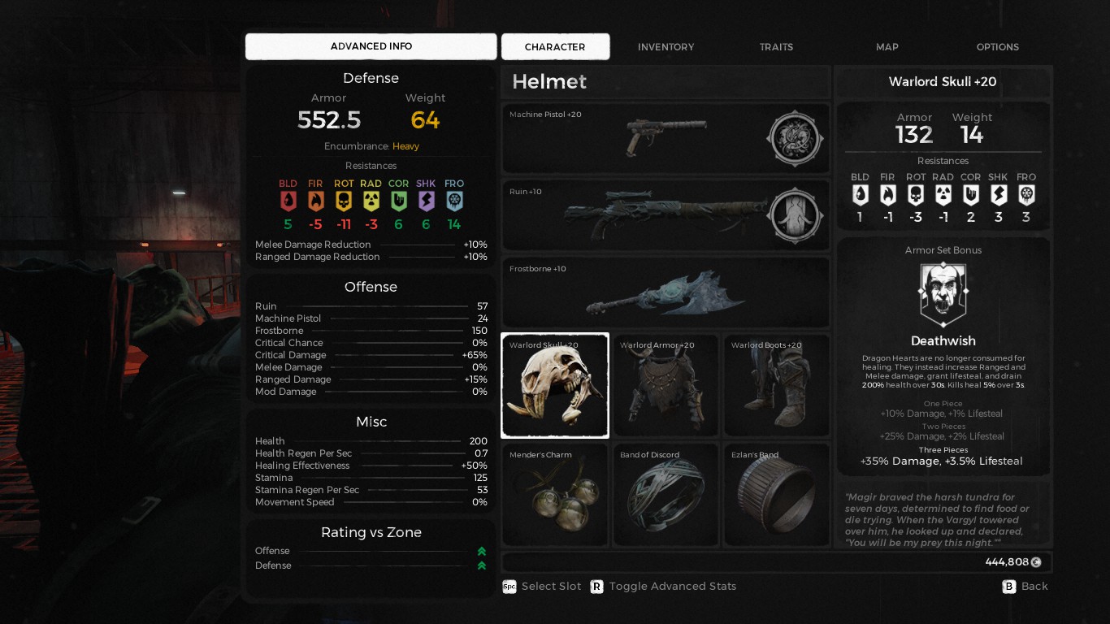1110x624 pixels.
Task: Click the Back button label
Action: (1034, 587)
